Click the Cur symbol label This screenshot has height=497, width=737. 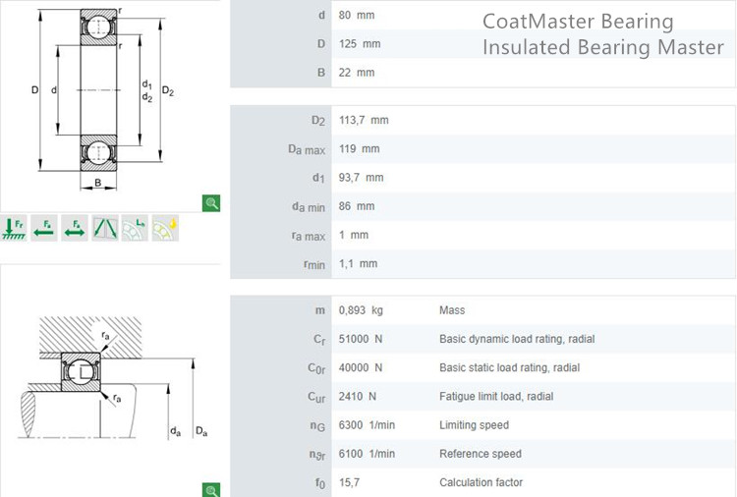[x=316, y=397]
